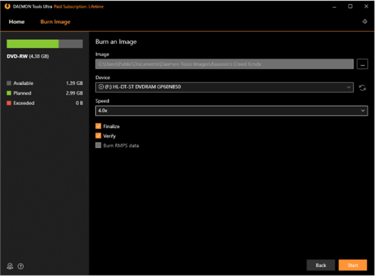
Task: Click the DVD-RW (4.38 GB) label
Action: point(27,56)
